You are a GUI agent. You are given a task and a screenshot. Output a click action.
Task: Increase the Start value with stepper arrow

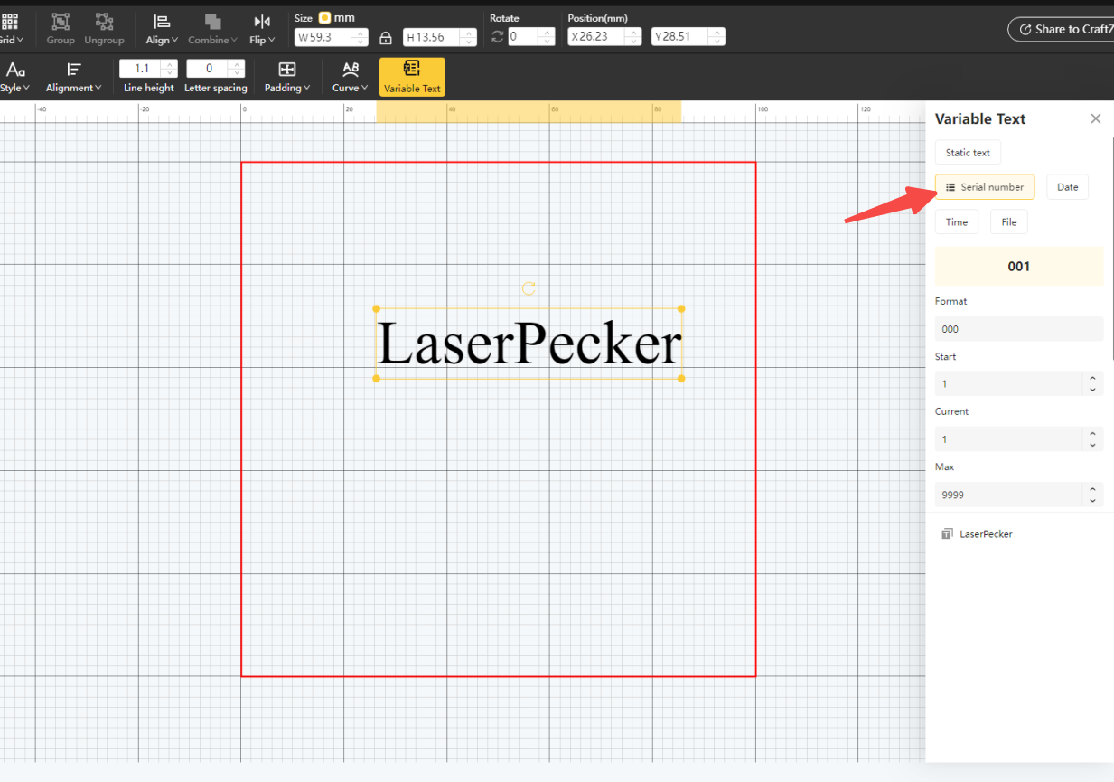pos(1093,380)
